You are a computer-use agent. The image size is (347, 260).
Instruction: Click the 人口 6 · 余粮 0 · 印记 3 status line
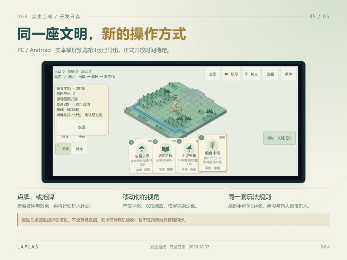point(73,71)
